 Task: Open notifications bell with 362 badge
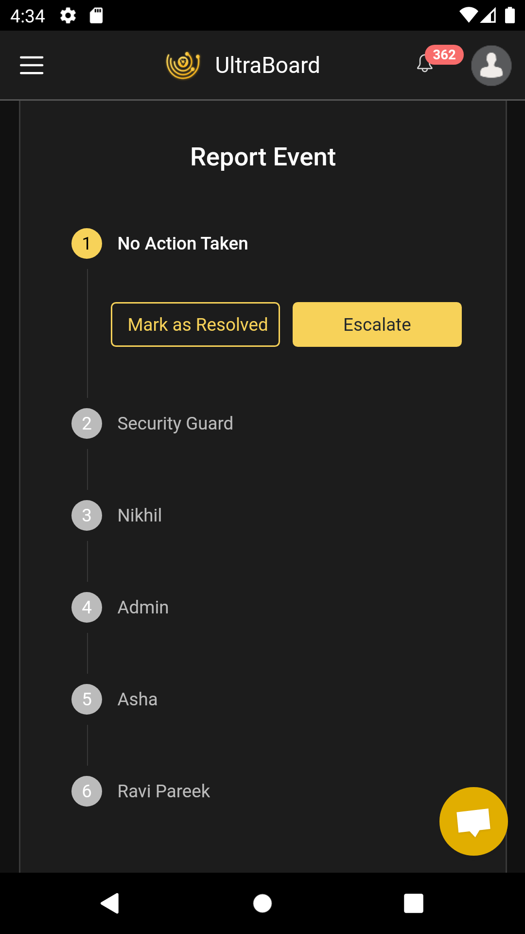point(425,64)
